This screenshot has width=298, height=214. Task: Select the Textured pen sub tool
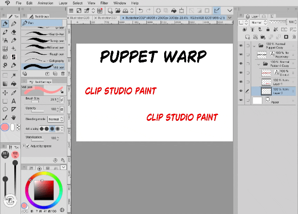click(43, 47)
